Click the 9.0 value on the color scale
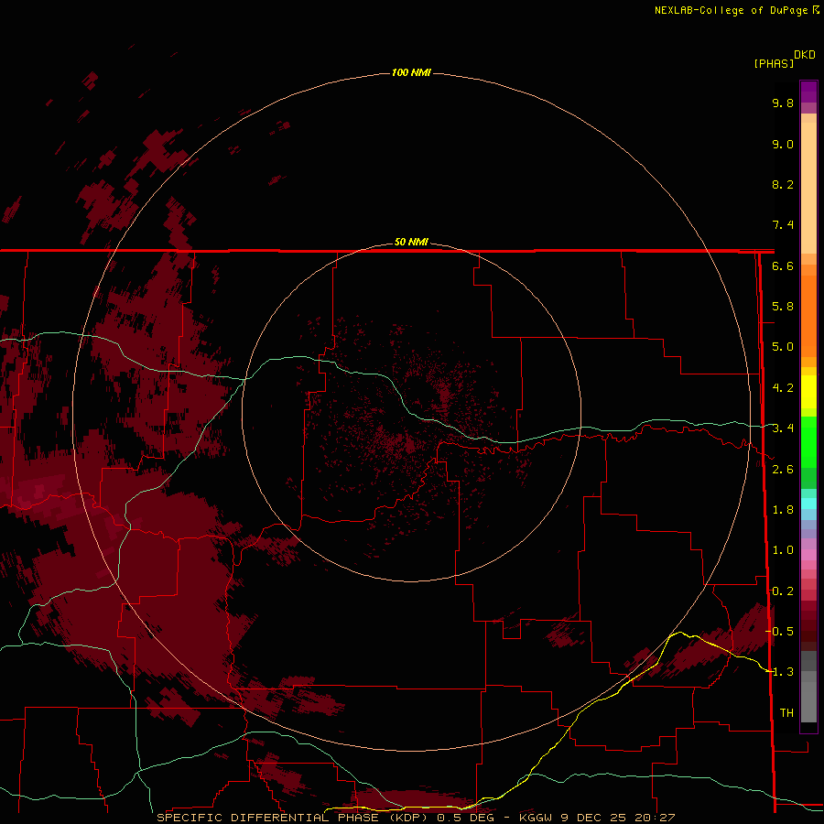 [x=783, y=144]
